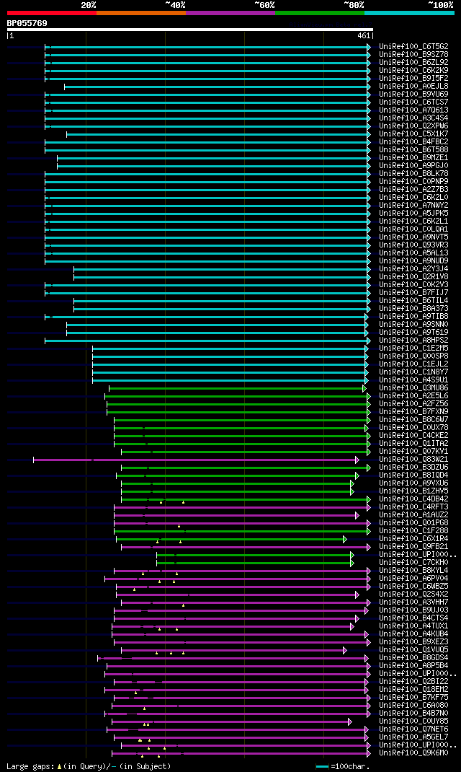Click the purple alignment bar for UniRef100_Q83W21

[x=194, y=460]
